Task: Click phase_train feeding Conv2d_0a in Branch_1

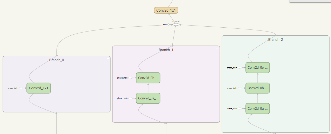Action: [x=130, y=98]
